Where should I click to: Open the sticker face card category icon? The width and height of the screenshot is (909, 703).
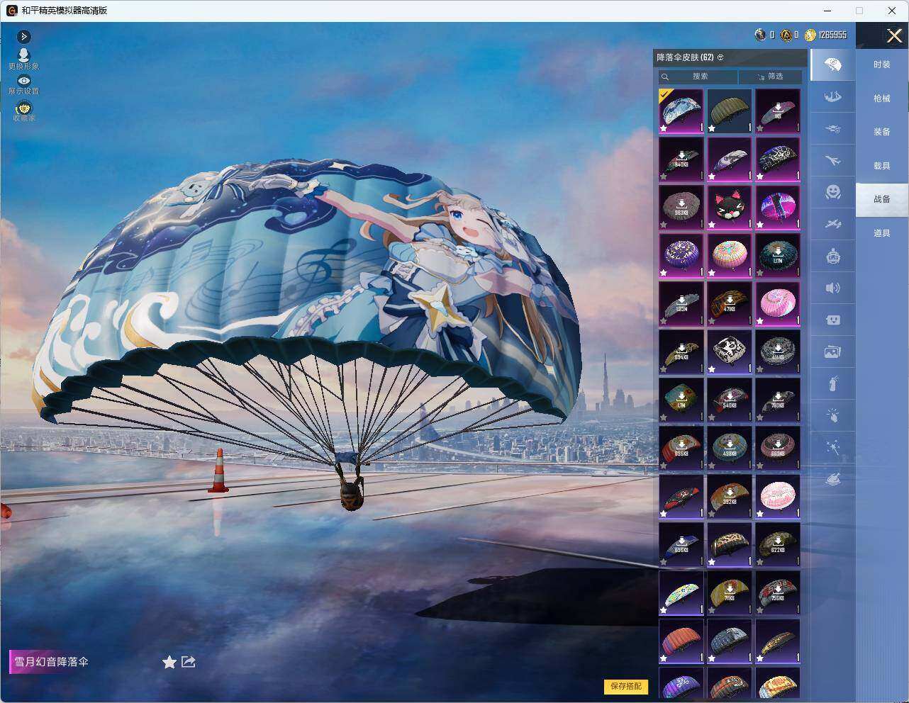pos(833,320)
